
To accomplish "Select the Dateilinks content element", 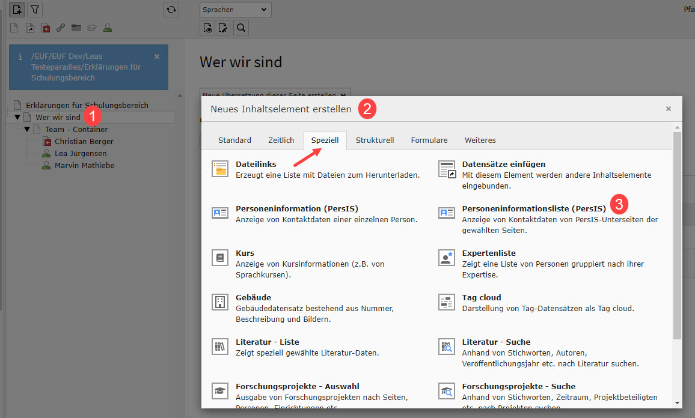I will pos(256,164).
